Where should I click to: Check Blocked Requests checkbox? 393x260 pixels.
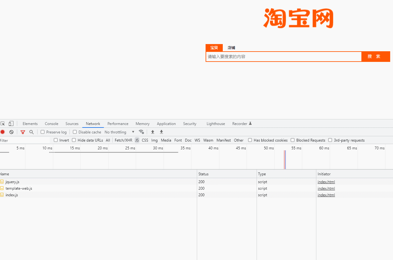pos(293,140)
